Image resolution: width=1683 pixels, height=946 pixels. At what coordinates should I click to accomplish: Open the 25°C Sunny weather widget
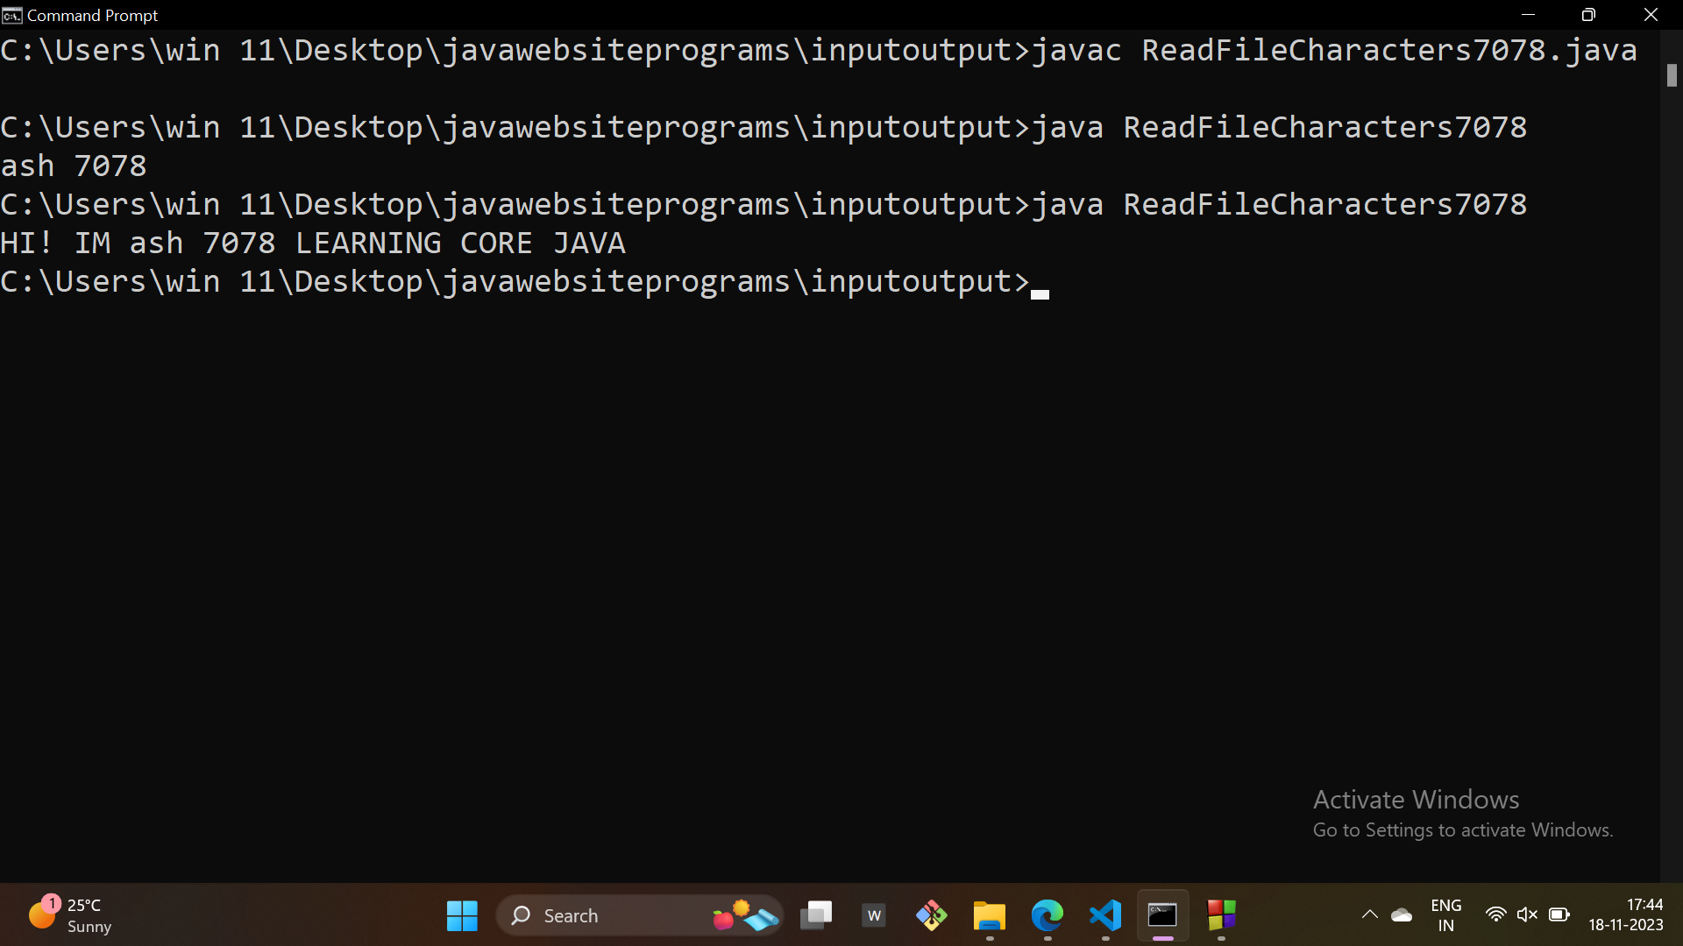coord(70,915)
